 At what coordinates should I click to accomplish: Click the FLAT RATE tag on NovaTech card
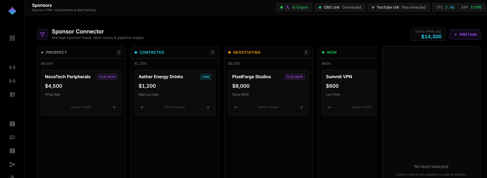107,77
